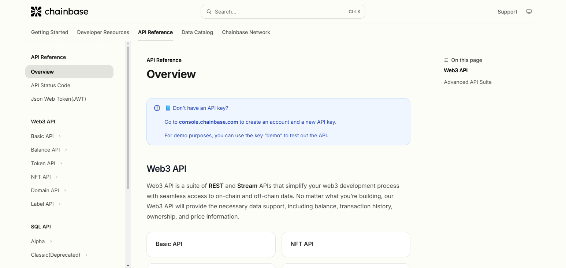Screen dimensions: 566x268
Task: Expand the Domain API sidebar chevron
Action: tap(65, 190)
